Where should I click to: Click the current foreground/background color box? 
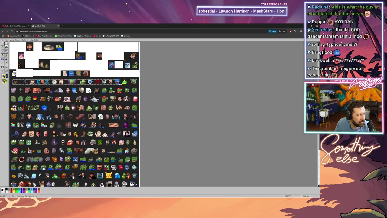coord(3,190)
